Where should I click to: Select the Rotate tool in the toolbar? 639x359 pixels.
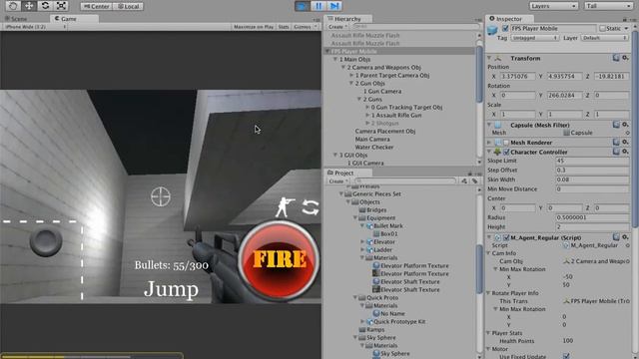coord(45,6)
